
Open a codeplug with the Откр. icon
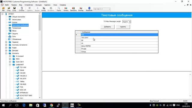(9, 9)
